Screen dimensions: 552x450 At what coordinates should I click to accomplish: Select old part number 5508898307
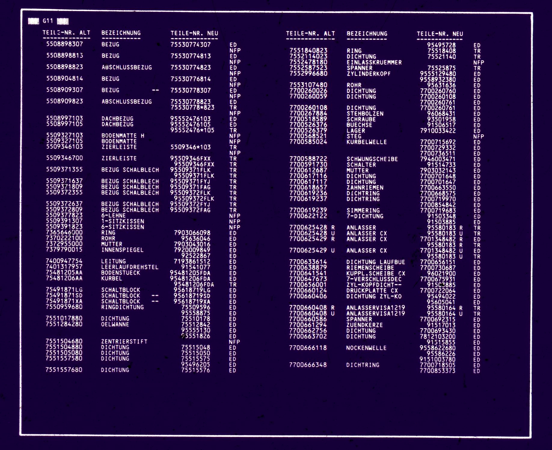[64, 44]
